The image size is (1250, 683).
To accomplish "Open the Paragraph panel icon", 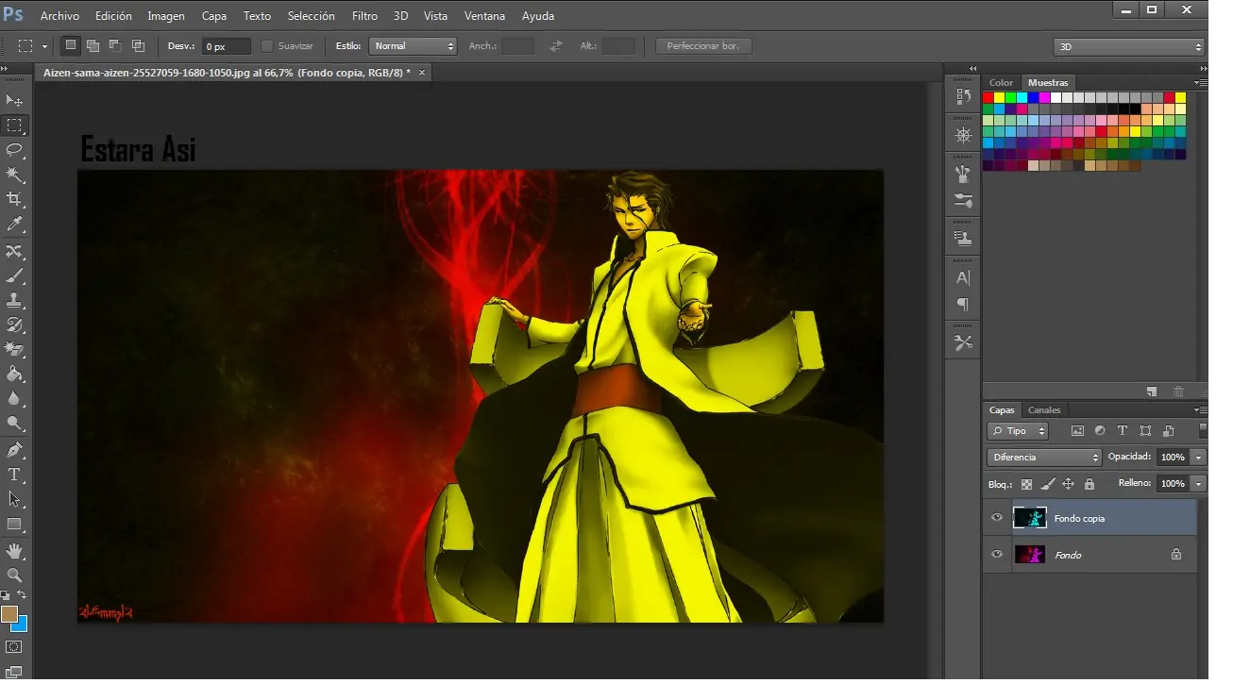I will [963, 305].
